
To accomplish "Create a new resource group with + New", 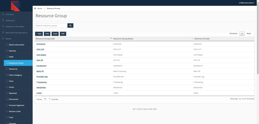I will click(39, 34).
